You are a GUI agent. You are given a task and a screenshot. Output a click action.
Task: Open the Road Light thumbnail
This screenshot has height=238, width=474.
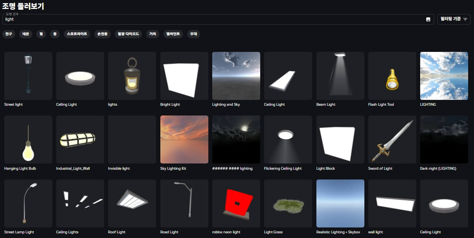[184, 203]
